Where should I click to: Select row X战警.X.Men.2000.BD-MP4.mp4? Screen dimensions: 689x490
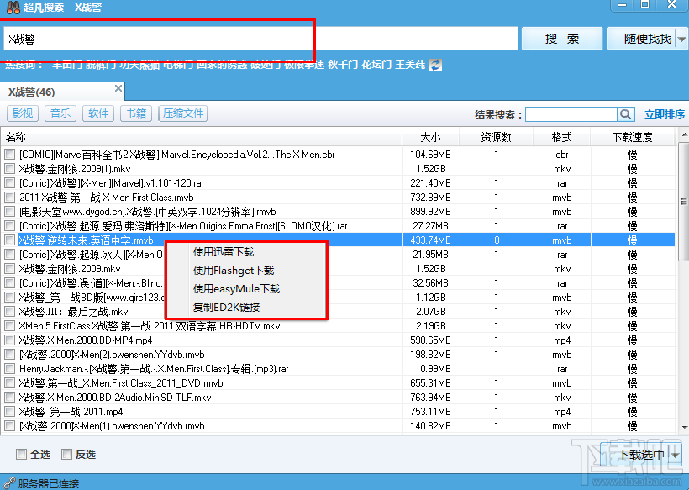point(338,340)
